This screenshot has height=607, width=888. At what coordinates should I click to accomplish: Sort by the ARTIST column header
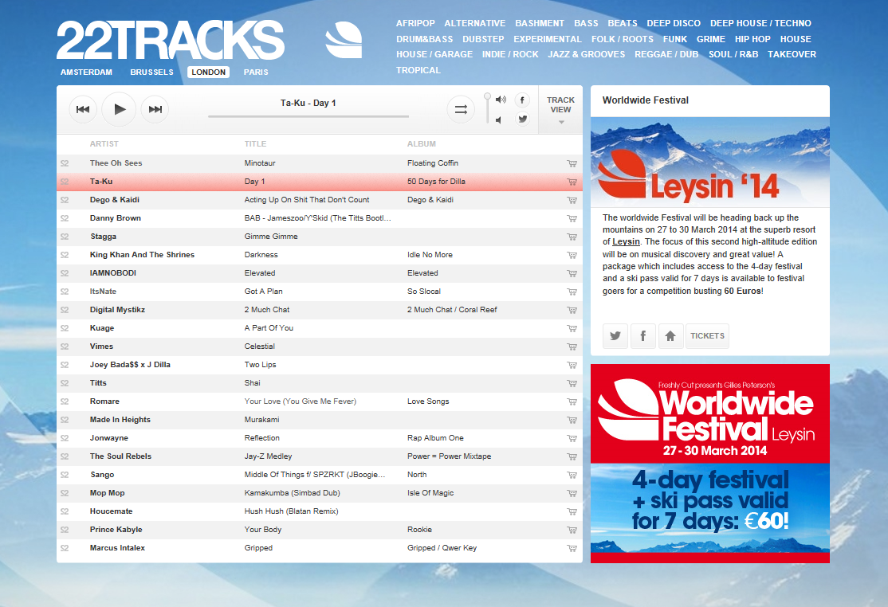point(104,143)
